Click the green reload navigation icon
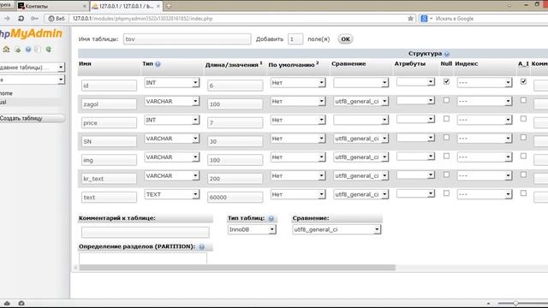 pos(49,50)
